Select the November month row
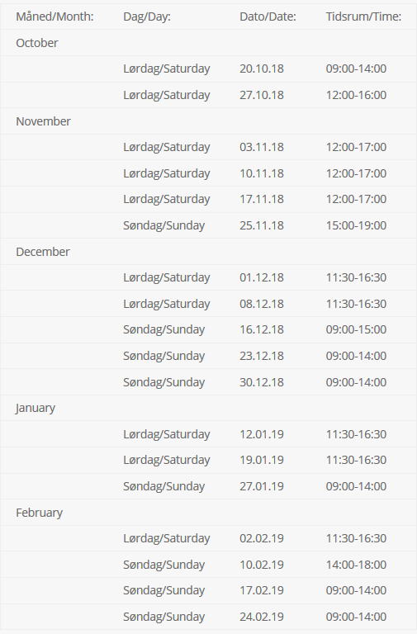Viewport: 417px width, 634px height. point(208,121)
